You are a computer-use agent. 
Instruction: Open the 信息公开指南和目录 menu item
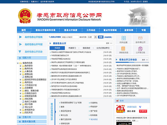tap(46, 30)
